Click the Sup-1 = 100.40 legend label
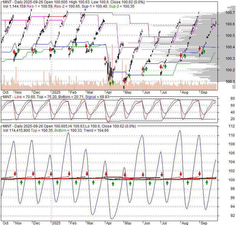Image resolution: width=236 pixels, height=225 pixels. pos(94,6)
